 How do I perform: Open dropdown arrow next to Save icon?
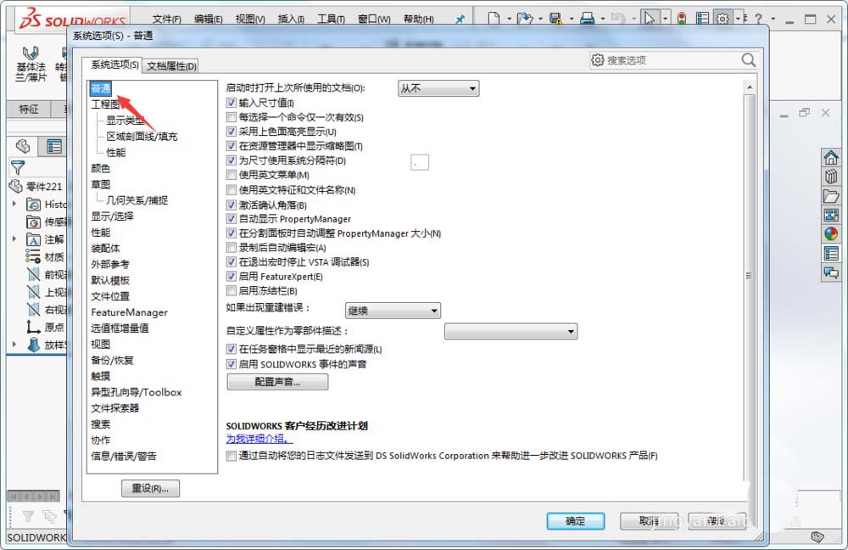pos(571,19)
